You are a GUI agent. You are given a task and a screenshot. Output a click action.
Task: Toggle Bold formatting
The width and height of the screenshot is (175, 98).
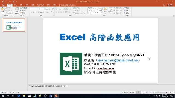tap(31, 12)
